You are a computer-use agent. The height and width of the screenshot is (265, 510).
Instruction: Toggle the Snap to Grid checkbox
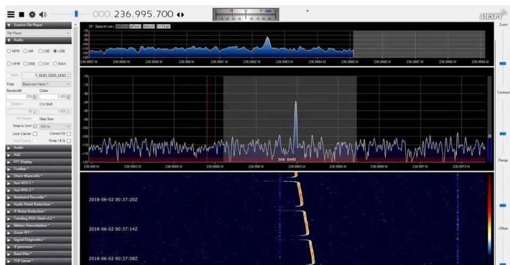pos(35,126)
